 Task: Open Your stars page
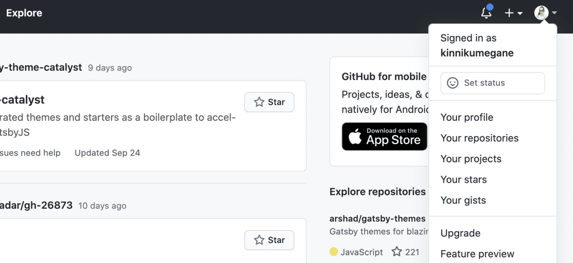click(463, 180)
